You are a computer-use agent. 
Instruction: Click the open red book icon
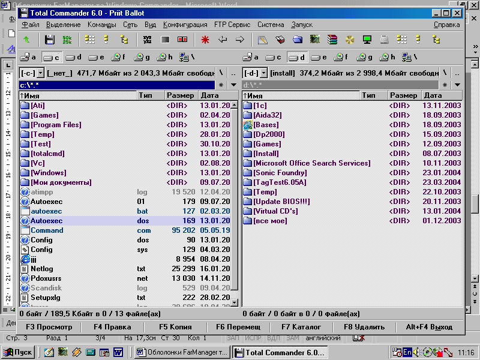pyautogui.click(x=280, y=40)
